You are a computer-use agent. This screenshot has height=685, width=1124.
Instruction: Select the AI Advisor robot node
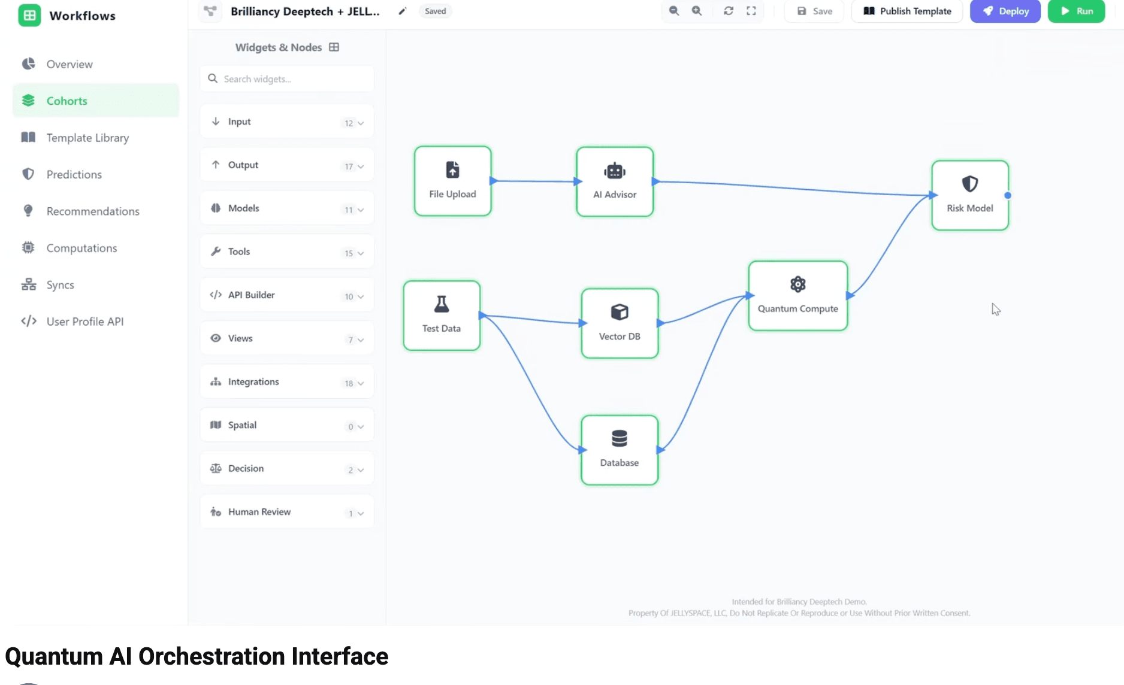click(615, 182)
